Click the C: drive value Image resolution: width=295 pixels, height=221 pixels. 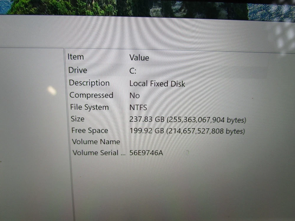(x=133, y=71)
